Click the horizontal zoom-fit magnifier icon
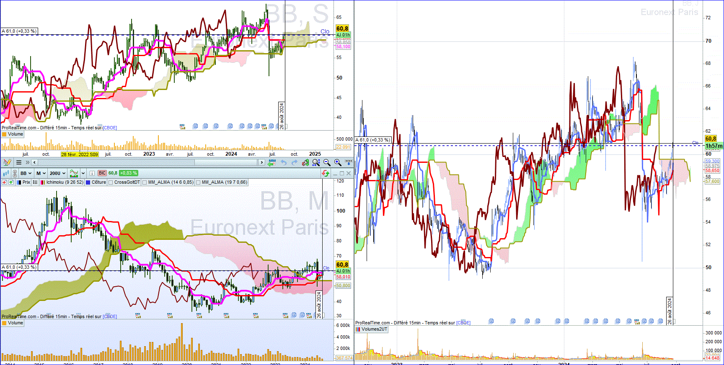Screen dimensions: 724x365 [316, 162]
